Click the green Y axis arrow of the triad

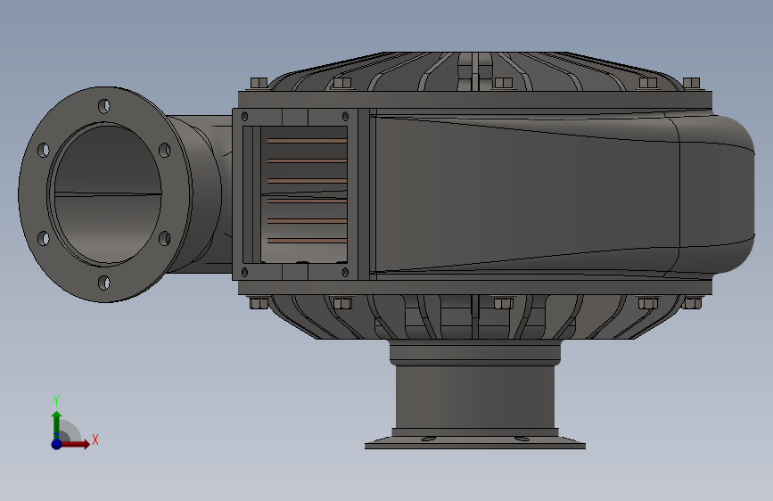[57, 424]
